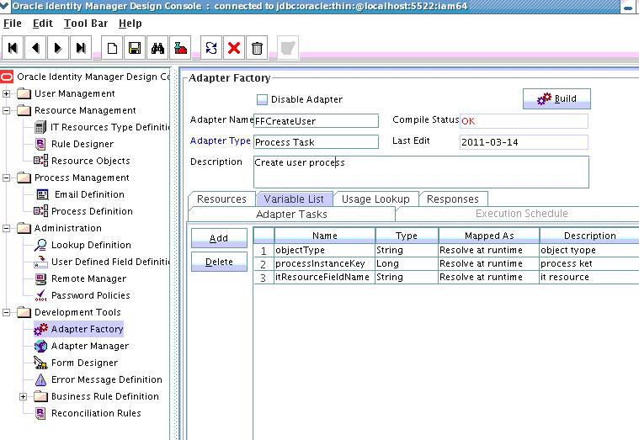Click the Process Definition icon
The width and height of the screenshot is (639, 440).
tap(40, 211)
